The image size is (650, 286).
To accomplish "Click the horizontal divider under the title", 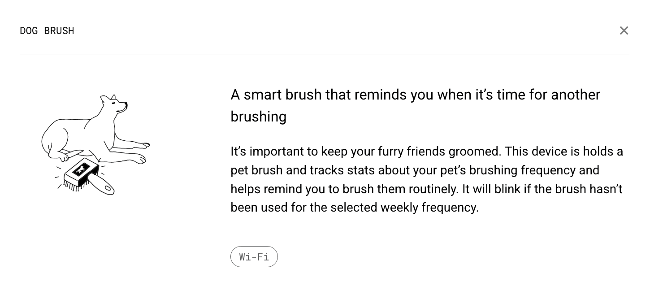I will (324, 55).
